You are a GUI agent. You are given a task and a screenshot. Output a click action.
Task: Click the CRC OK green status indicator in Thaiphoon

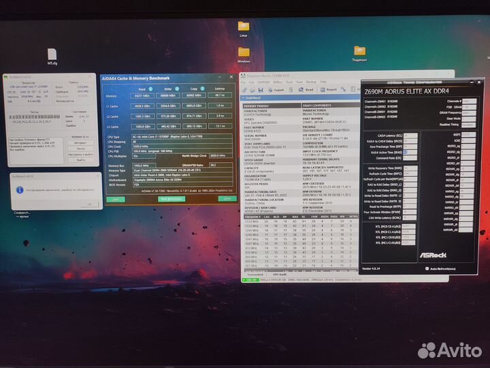250,280
